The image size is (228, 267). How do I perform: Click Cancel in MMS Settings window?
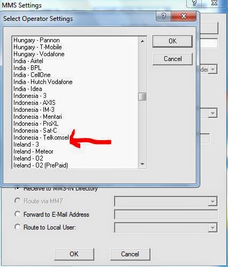coord(130,254)
